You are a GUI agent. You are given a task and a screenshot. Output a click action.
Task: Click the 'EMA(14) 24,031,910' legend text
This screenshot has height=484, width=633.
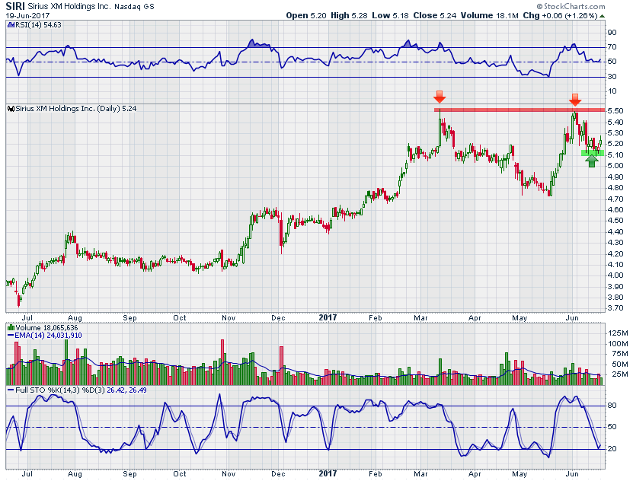pos(48,336)
